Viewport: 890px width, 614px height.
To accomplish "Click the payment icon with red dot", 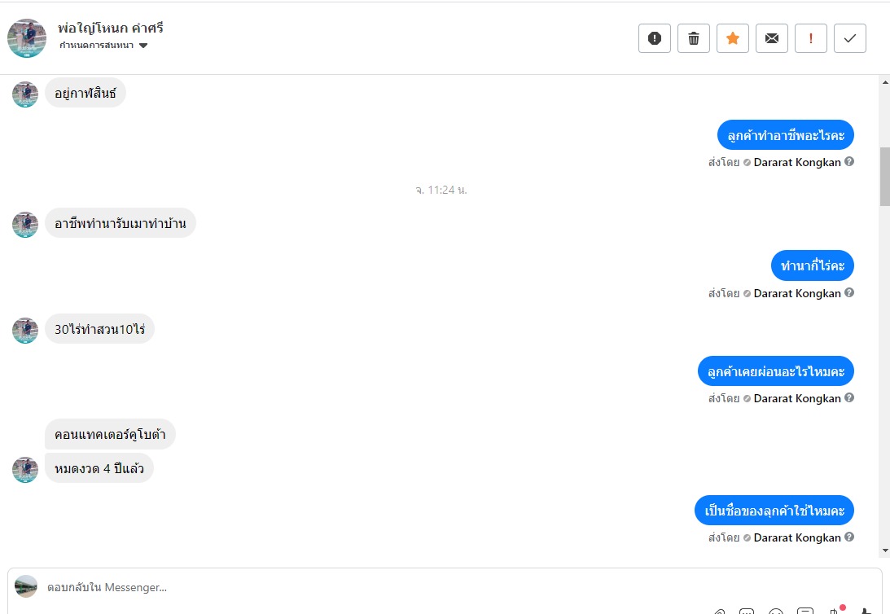I will pos(834,610).
